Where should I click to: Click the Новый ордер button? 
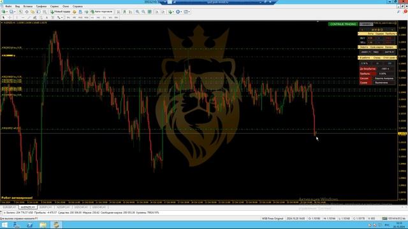tap(60, 11)
